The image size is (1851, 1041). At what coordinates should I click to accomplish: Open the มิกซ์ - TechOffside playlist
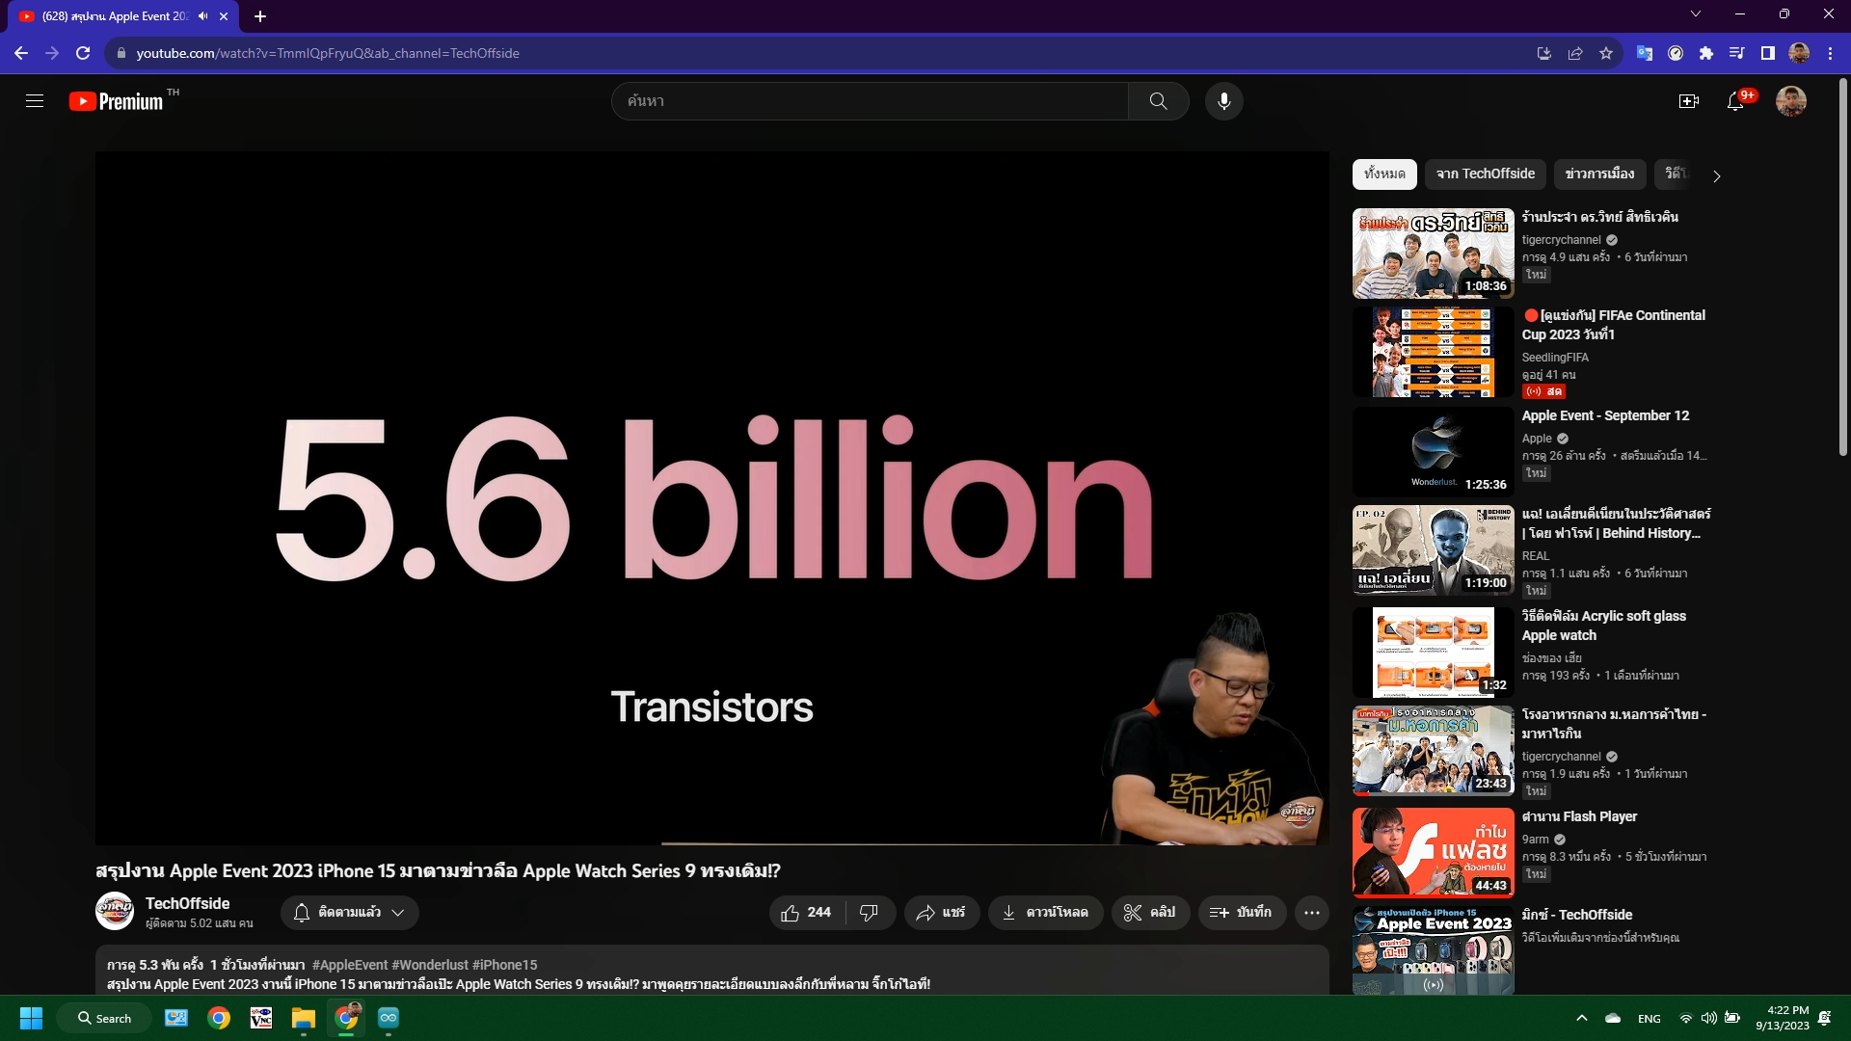tap(1433, 950)
